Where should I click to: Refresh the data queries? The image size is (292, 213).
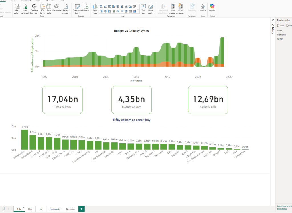coord(86,8)
